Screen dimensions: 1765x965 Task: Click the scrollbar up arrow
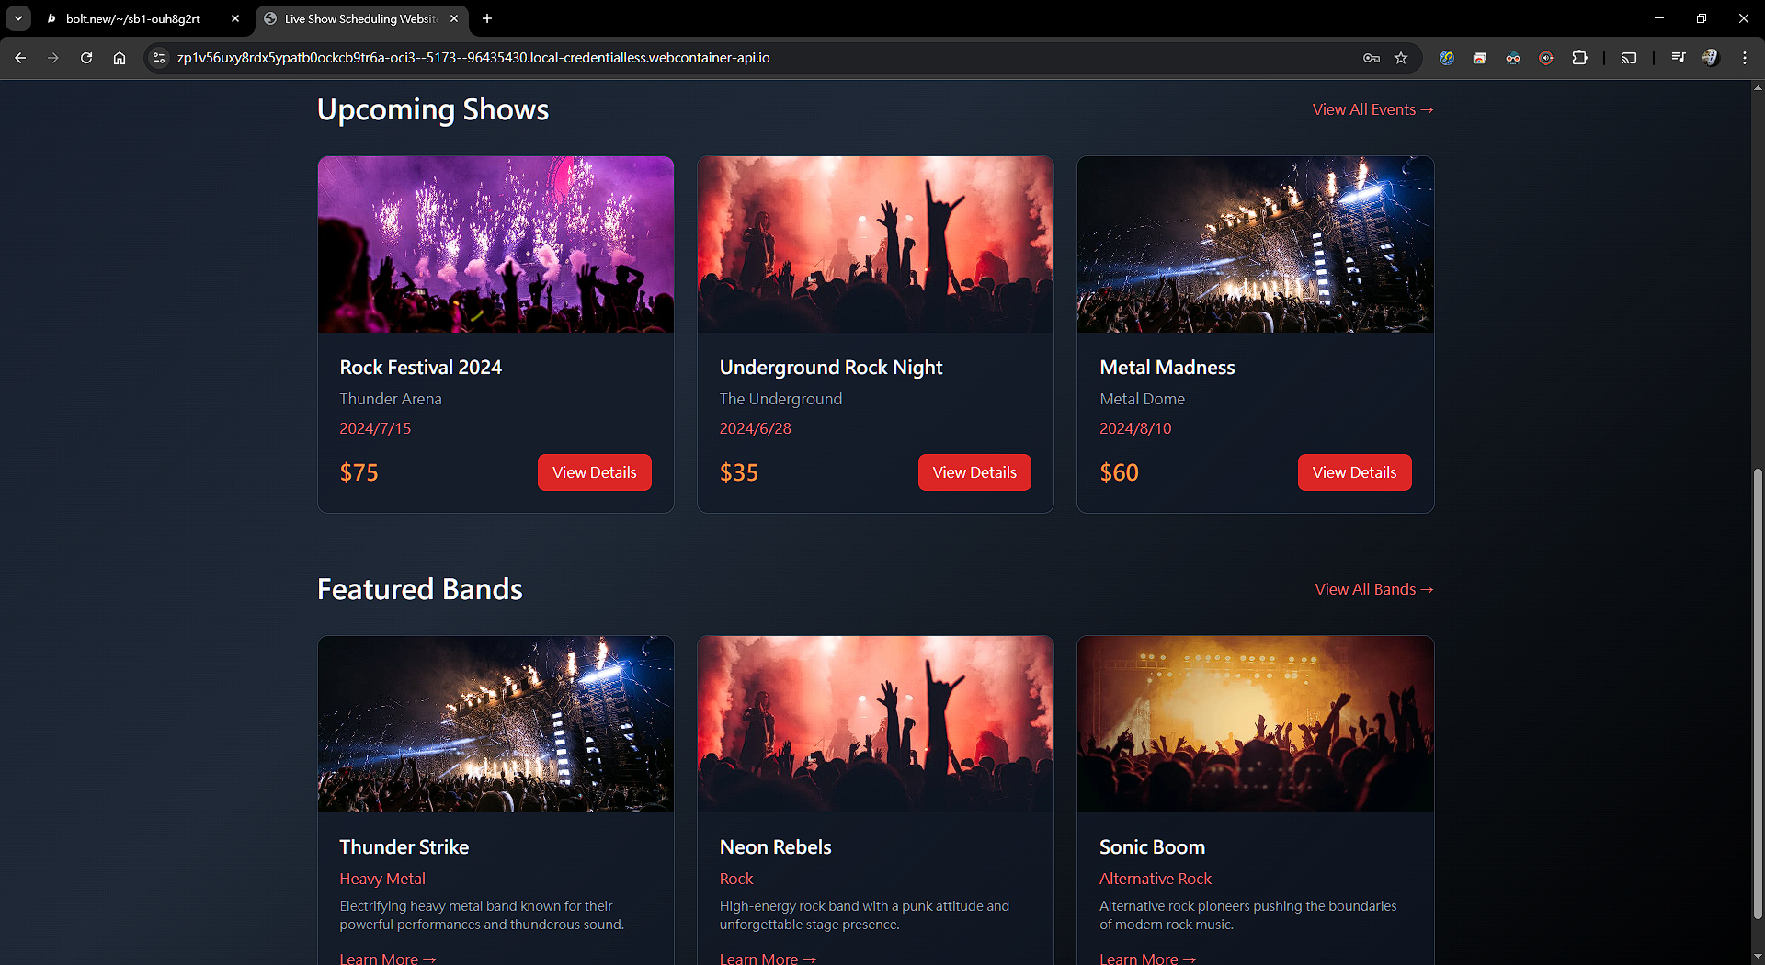[x=1758, y=88]
